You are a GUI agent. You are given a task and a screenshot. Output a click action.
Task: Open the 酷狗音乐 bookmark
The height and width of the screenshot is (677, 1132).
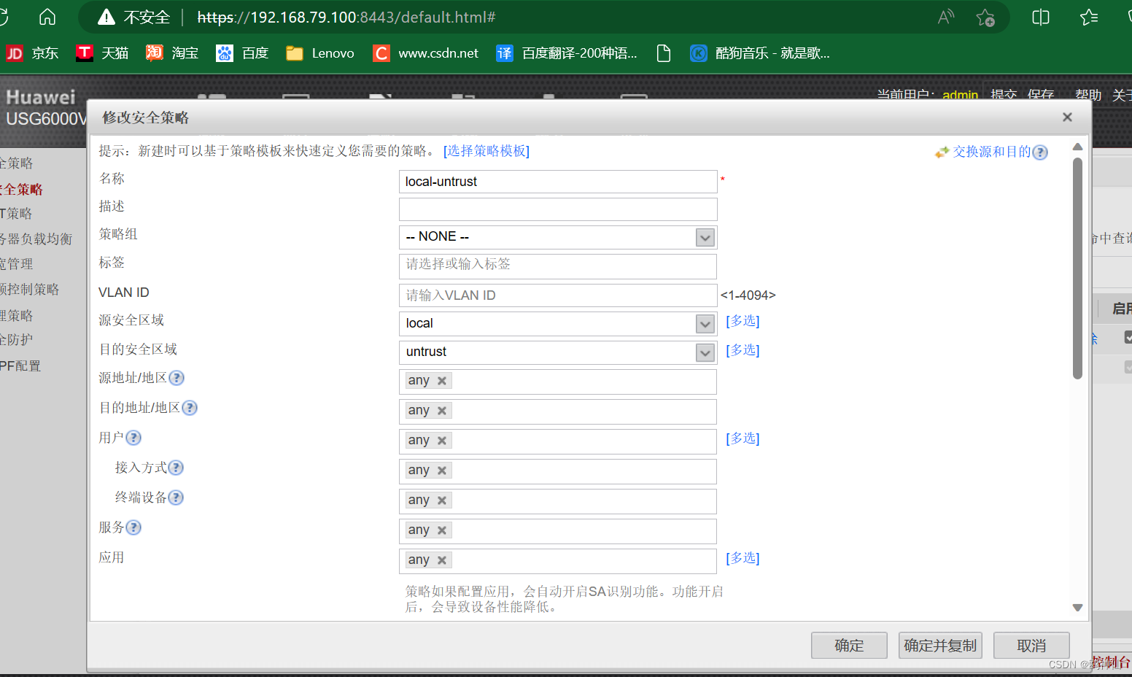coord(760,53)
